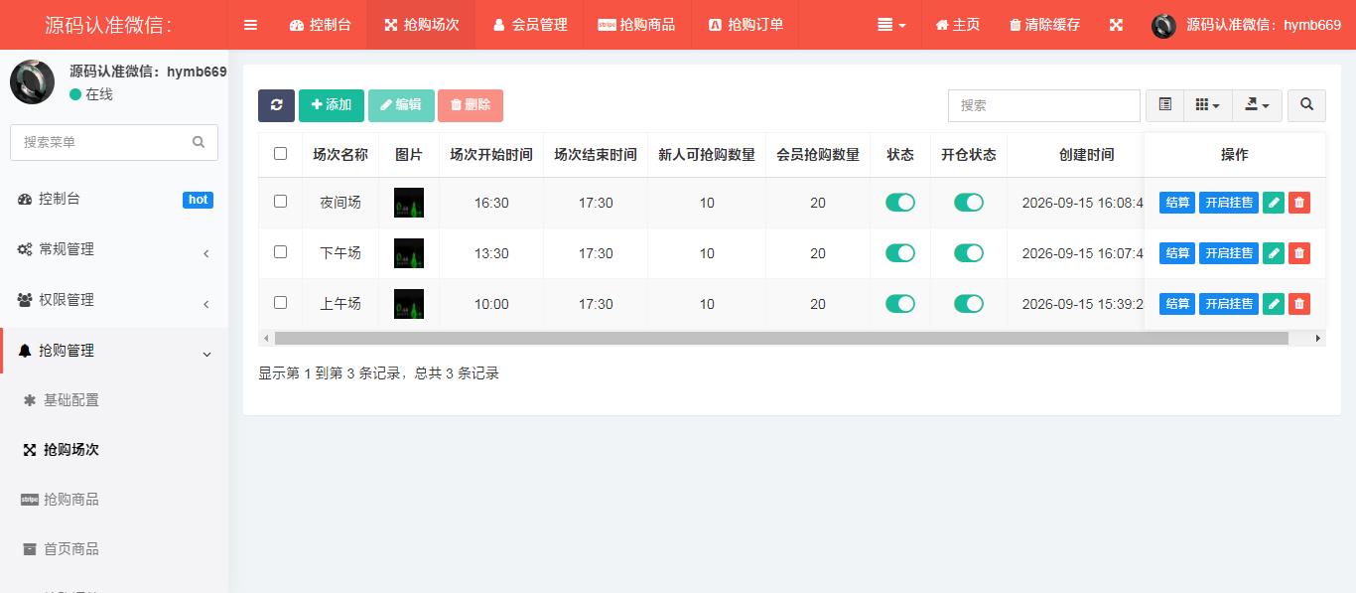
Task: Toggle 开仓状态 switch for 下午场 row
Action: (x=969, y=253)
